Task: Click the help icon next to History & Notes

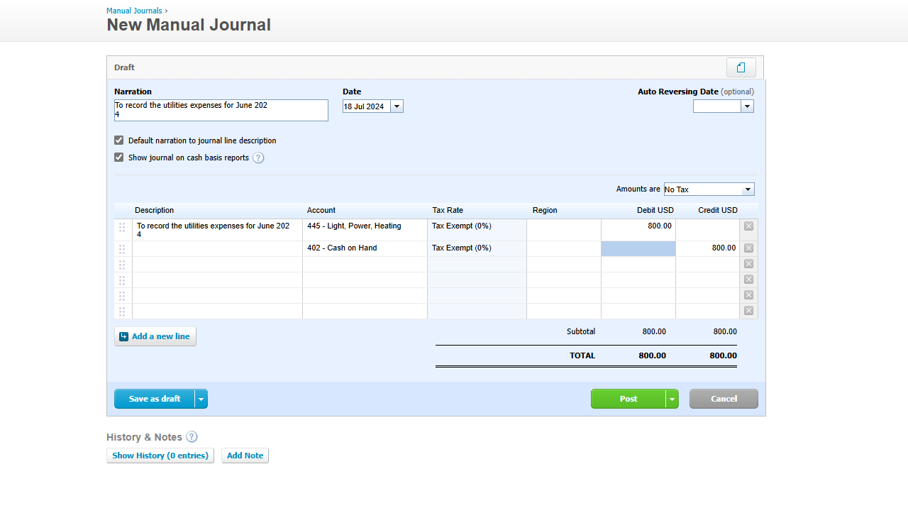Action: pos(192,437)
